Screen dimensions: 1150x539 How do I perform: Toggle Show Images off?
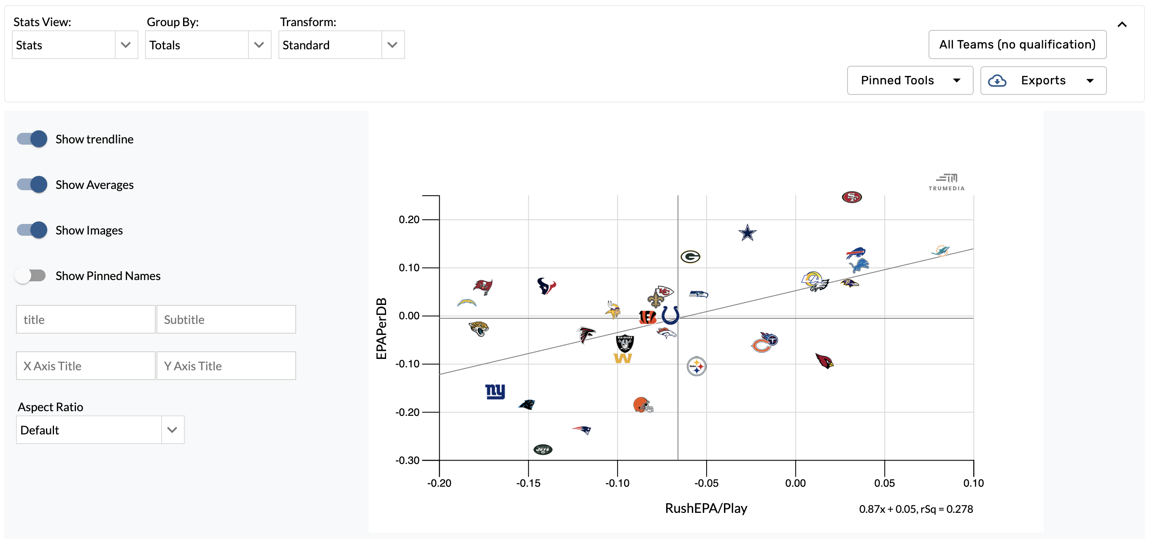(x=31, y=230)
